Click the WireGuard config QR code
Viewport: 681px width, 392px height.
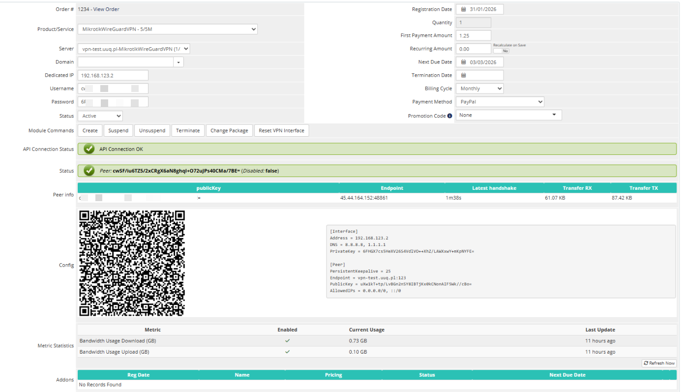132,263
